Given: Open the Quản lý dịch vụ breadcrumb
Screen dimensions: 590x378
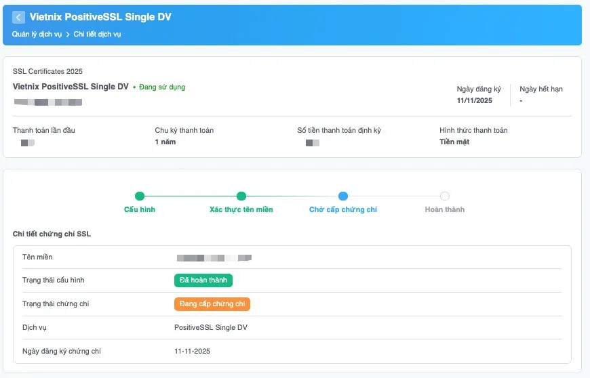Looking at the screenshot, I should click(37, 35).
